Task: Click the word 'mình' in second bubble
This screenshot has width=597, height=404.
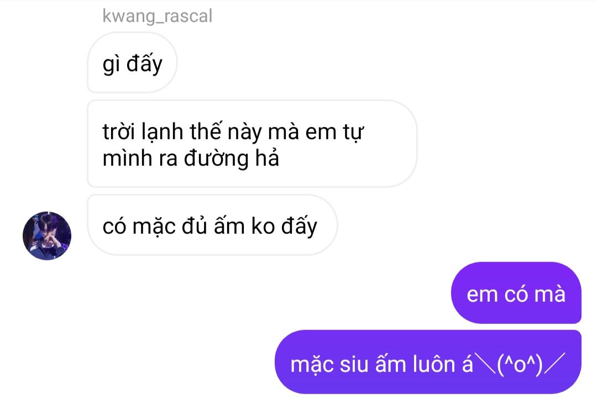Action: [x=127, y=158]
